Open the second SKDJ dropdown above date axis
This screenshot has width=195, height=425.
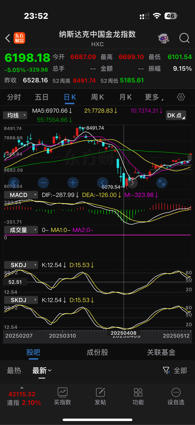tap(21, 300)
